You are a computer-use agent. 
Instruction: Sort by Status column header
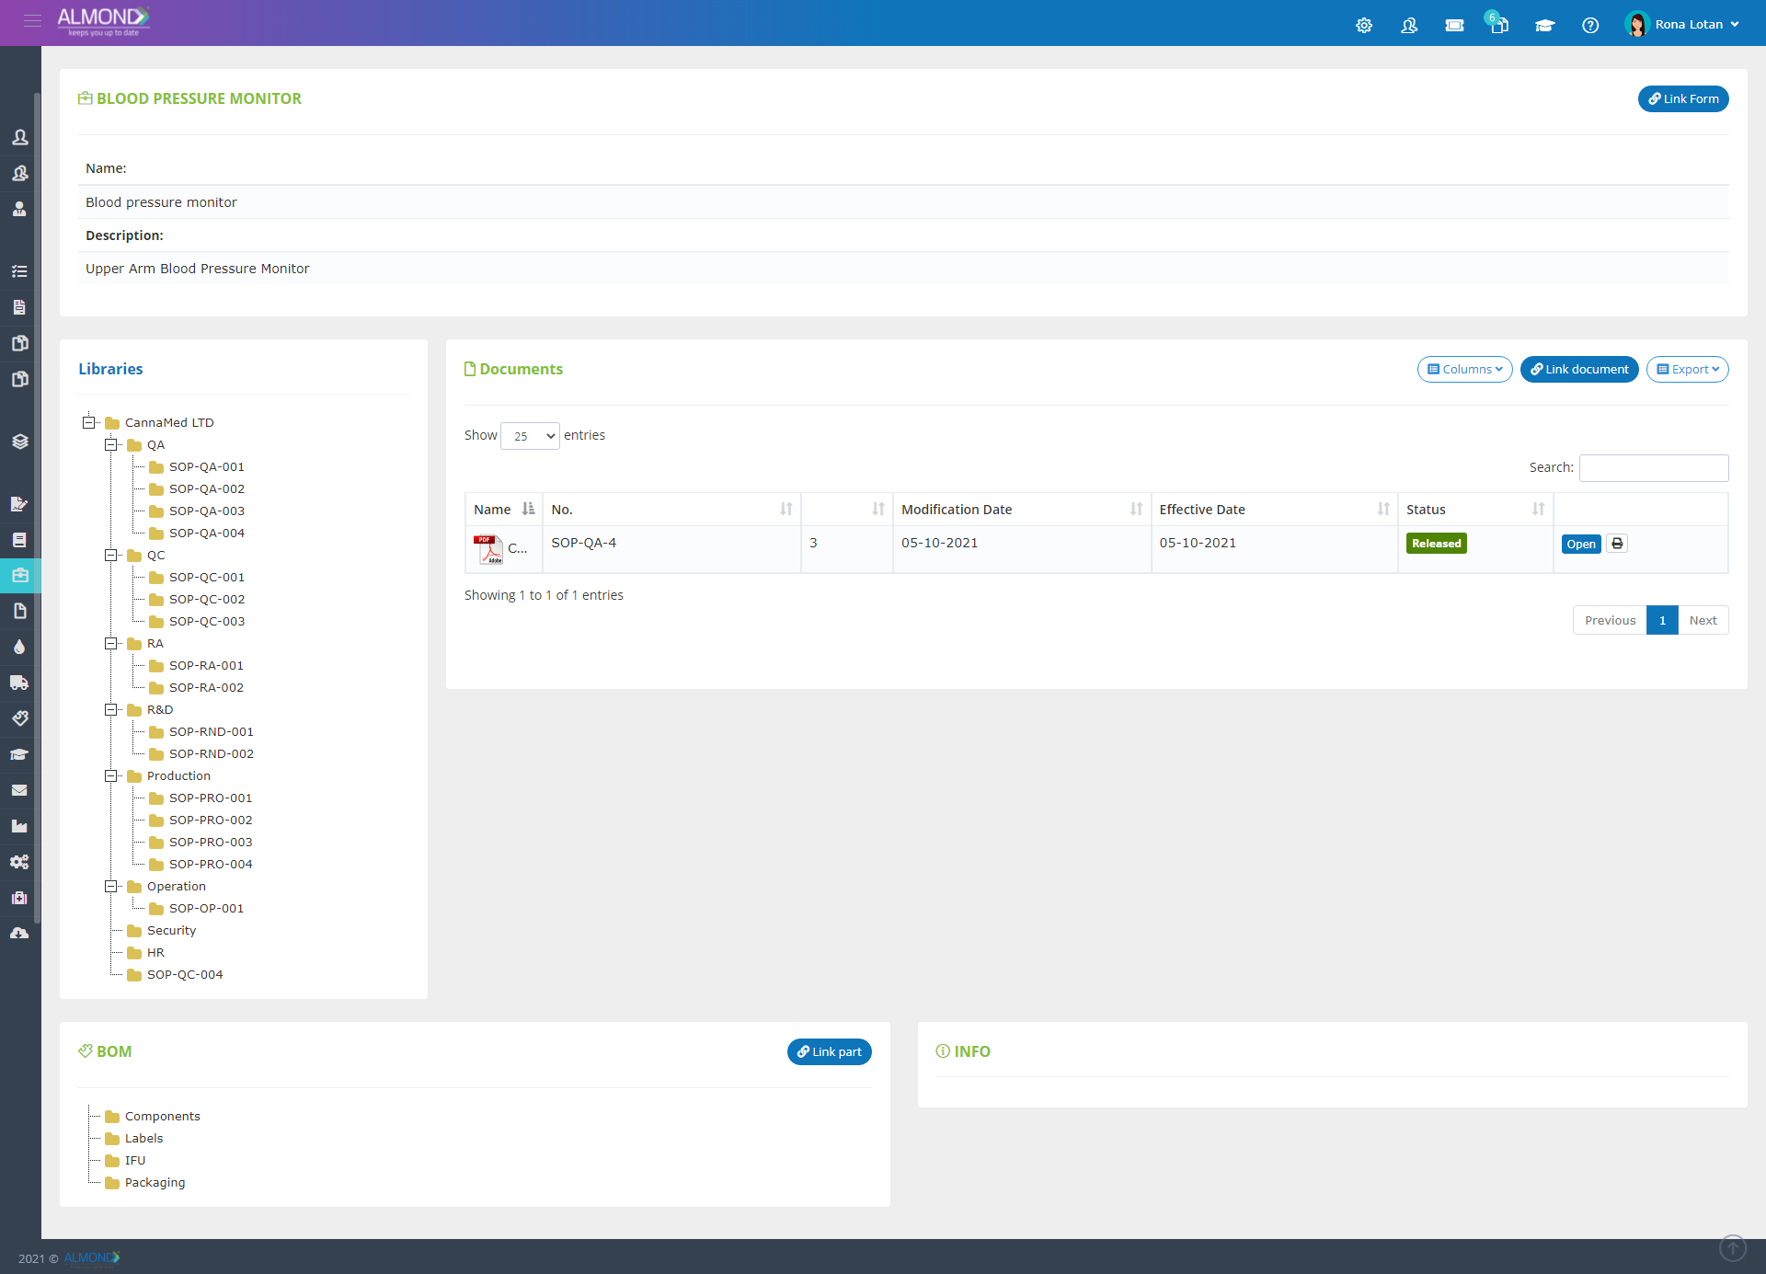coord(1474,509)
